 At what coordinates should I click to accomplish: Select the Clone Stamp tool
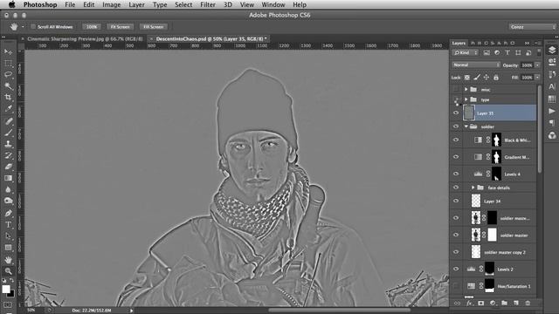(8, 144)
